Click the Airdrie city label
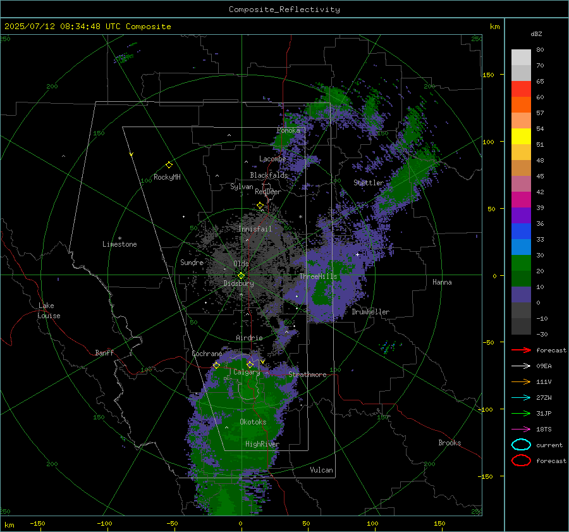 point(249,338)
